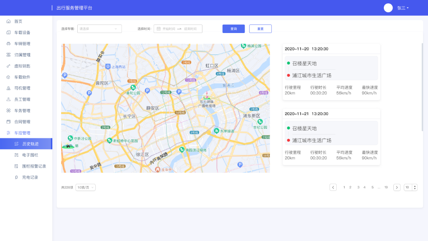Viewport: 428px width, 241px height.
Task: Click the 中新泾公园 park marker on map
Action: click(70, 138)
